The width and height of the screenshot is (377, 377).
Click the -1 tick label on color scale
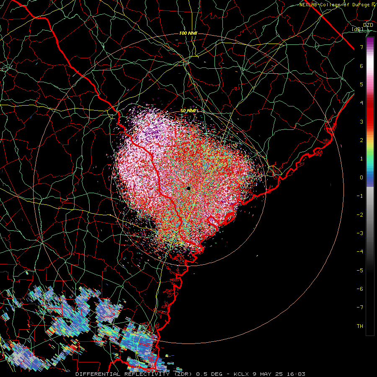pyautogui.click(x=360, y=196)
